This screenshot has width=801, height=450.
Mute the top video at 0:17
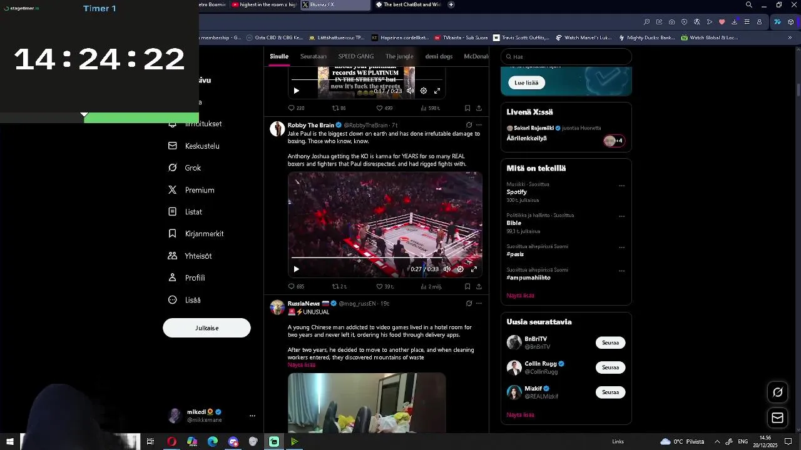pyautogui.click(x=410, y=91)
